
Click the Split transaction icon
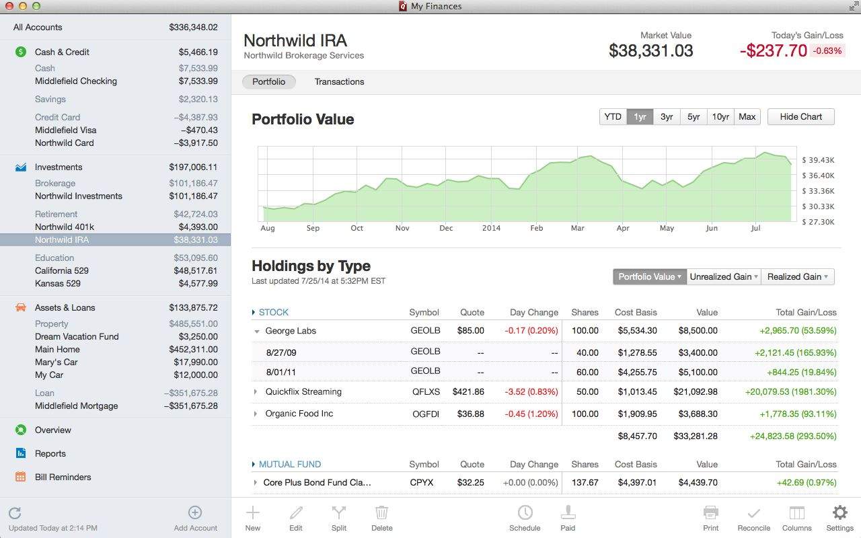(x=339, y=514)
